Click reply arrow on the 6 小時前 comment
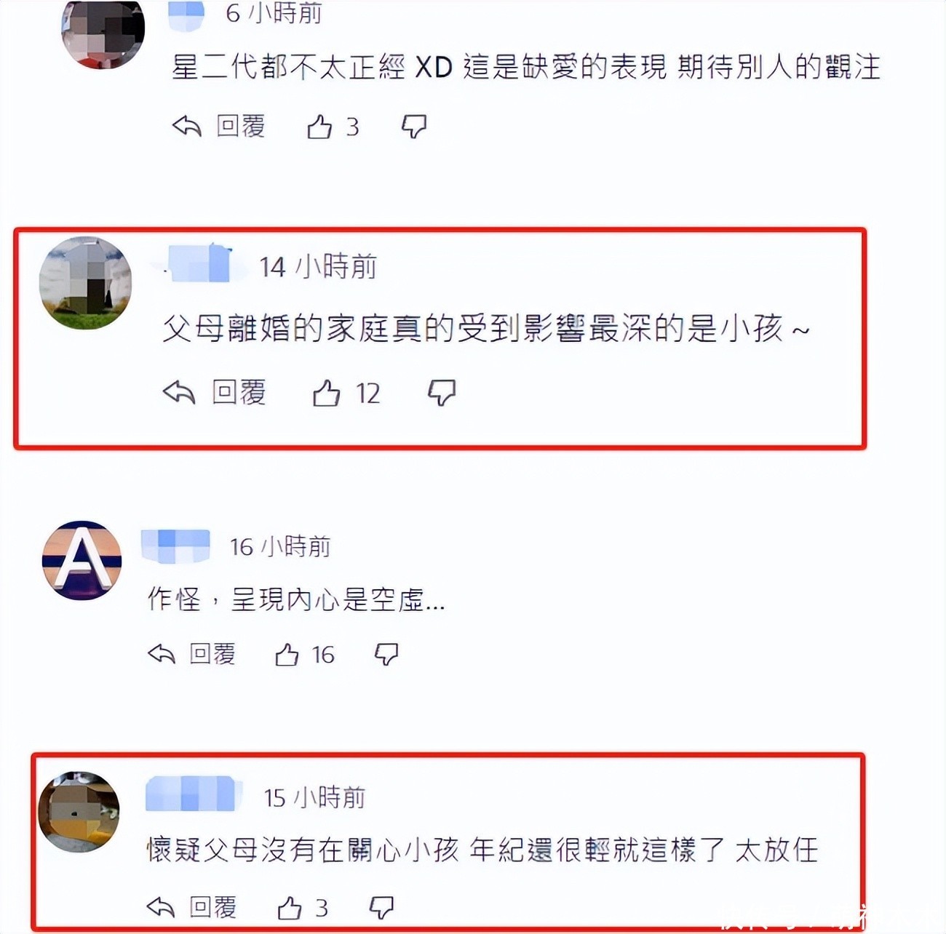 click(x=187, y=126)
